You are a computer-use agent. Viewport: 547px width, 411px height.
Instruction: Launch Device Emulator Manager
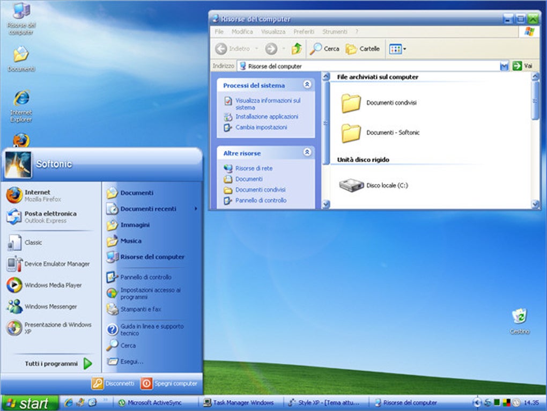click(48, 264)
